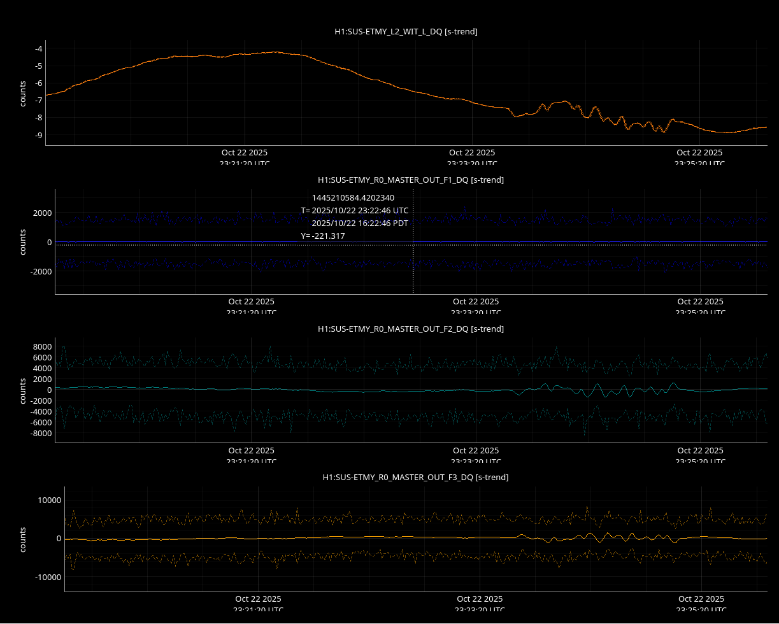Click the GPS time readout 1445210584.4202340
The width and height of the screenshot is (779, 624).
[353, 197]
